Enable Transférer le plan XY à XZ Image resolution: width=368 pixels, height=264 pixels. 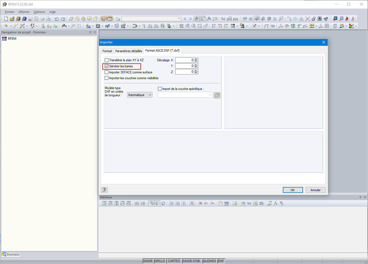[106, 60]
